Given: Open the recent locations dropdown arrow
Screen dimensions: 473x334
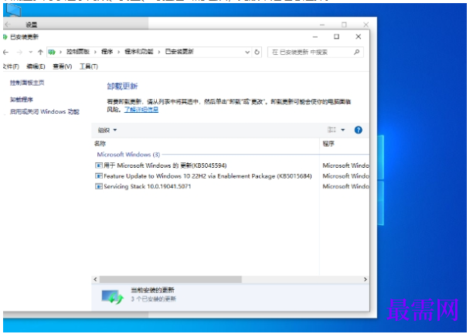Looking at the screenshot, I should pos(30,53).
